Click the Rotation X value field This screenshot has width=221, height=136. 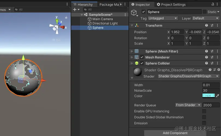pos(177,38)
